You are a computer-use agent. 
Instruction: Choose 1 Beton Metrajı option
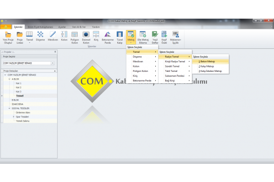click(x=211, y=61)
